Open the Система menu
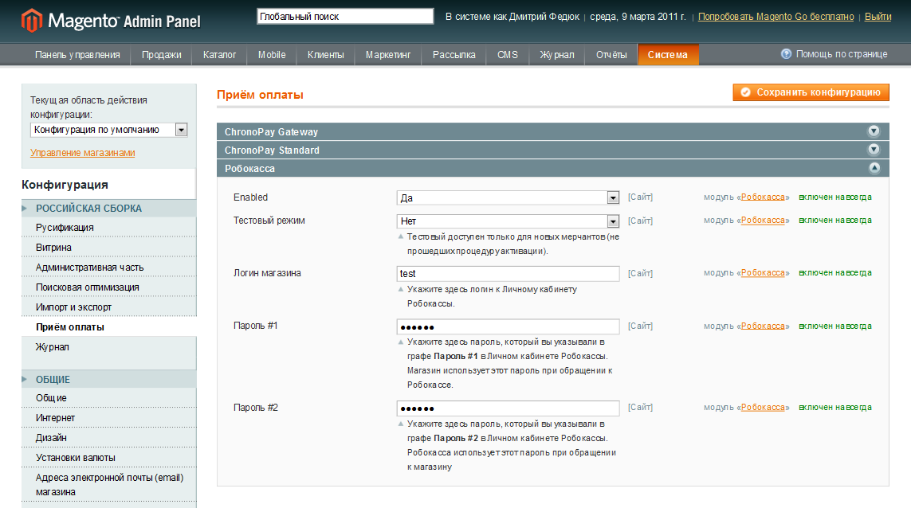Viewport: 911px width, 508px height. (x=668, y=55)
